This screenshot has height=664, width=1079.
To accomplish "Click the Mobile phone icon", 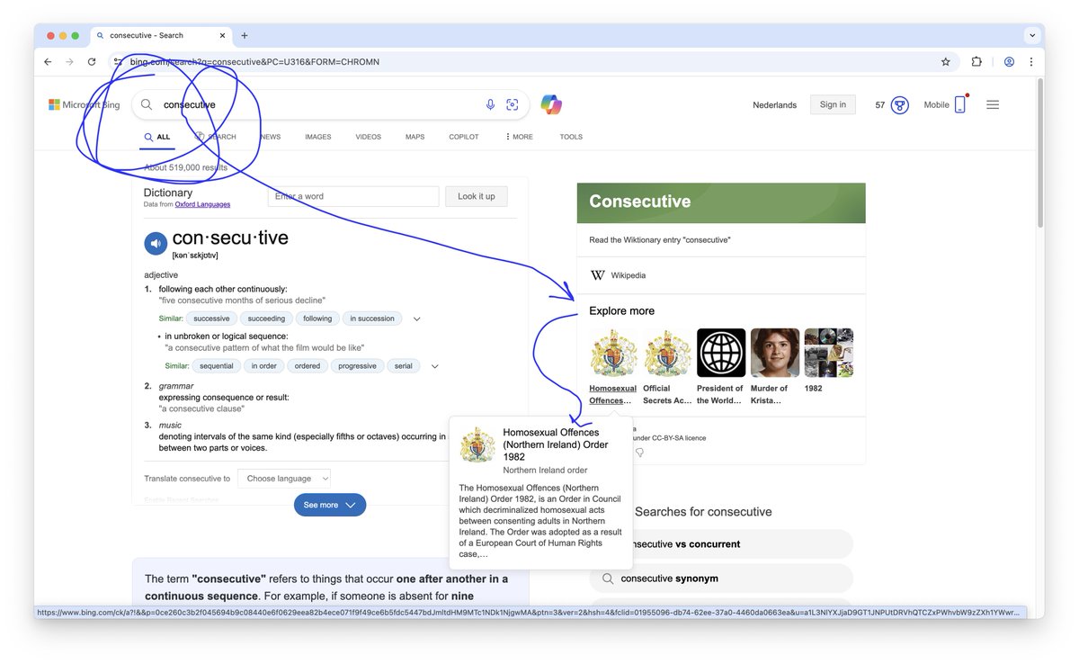I will point(959,104).
